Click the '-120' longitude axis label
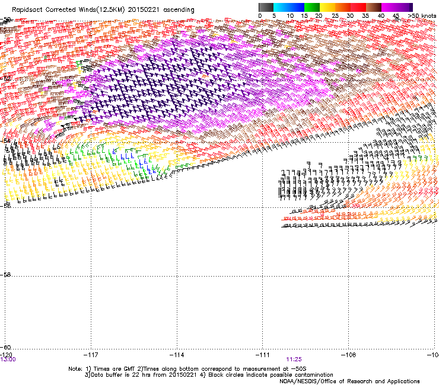 pyautogui.click(x=6, y=355)
